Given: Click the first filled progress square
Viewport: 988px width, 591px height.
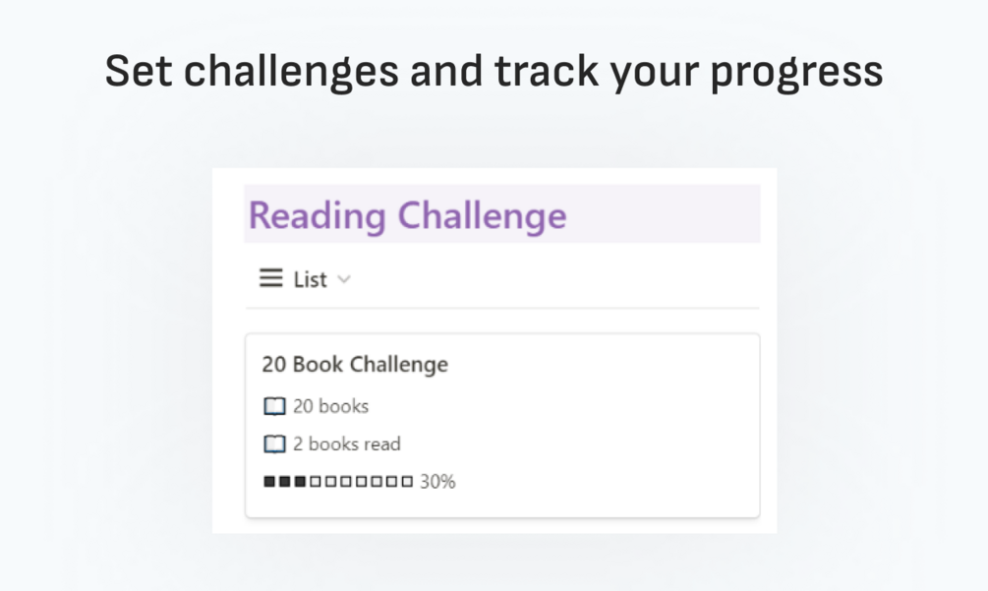Looking at the screenshot, I should tap(269, 482).
